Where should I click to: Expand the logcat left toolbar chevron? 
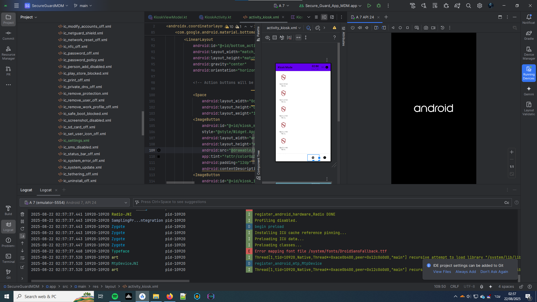tap(22, 279)
